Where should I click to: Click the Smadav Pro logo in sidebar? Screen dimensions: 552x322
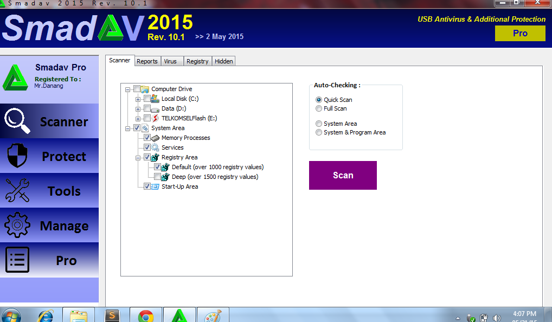pos(16,79)
